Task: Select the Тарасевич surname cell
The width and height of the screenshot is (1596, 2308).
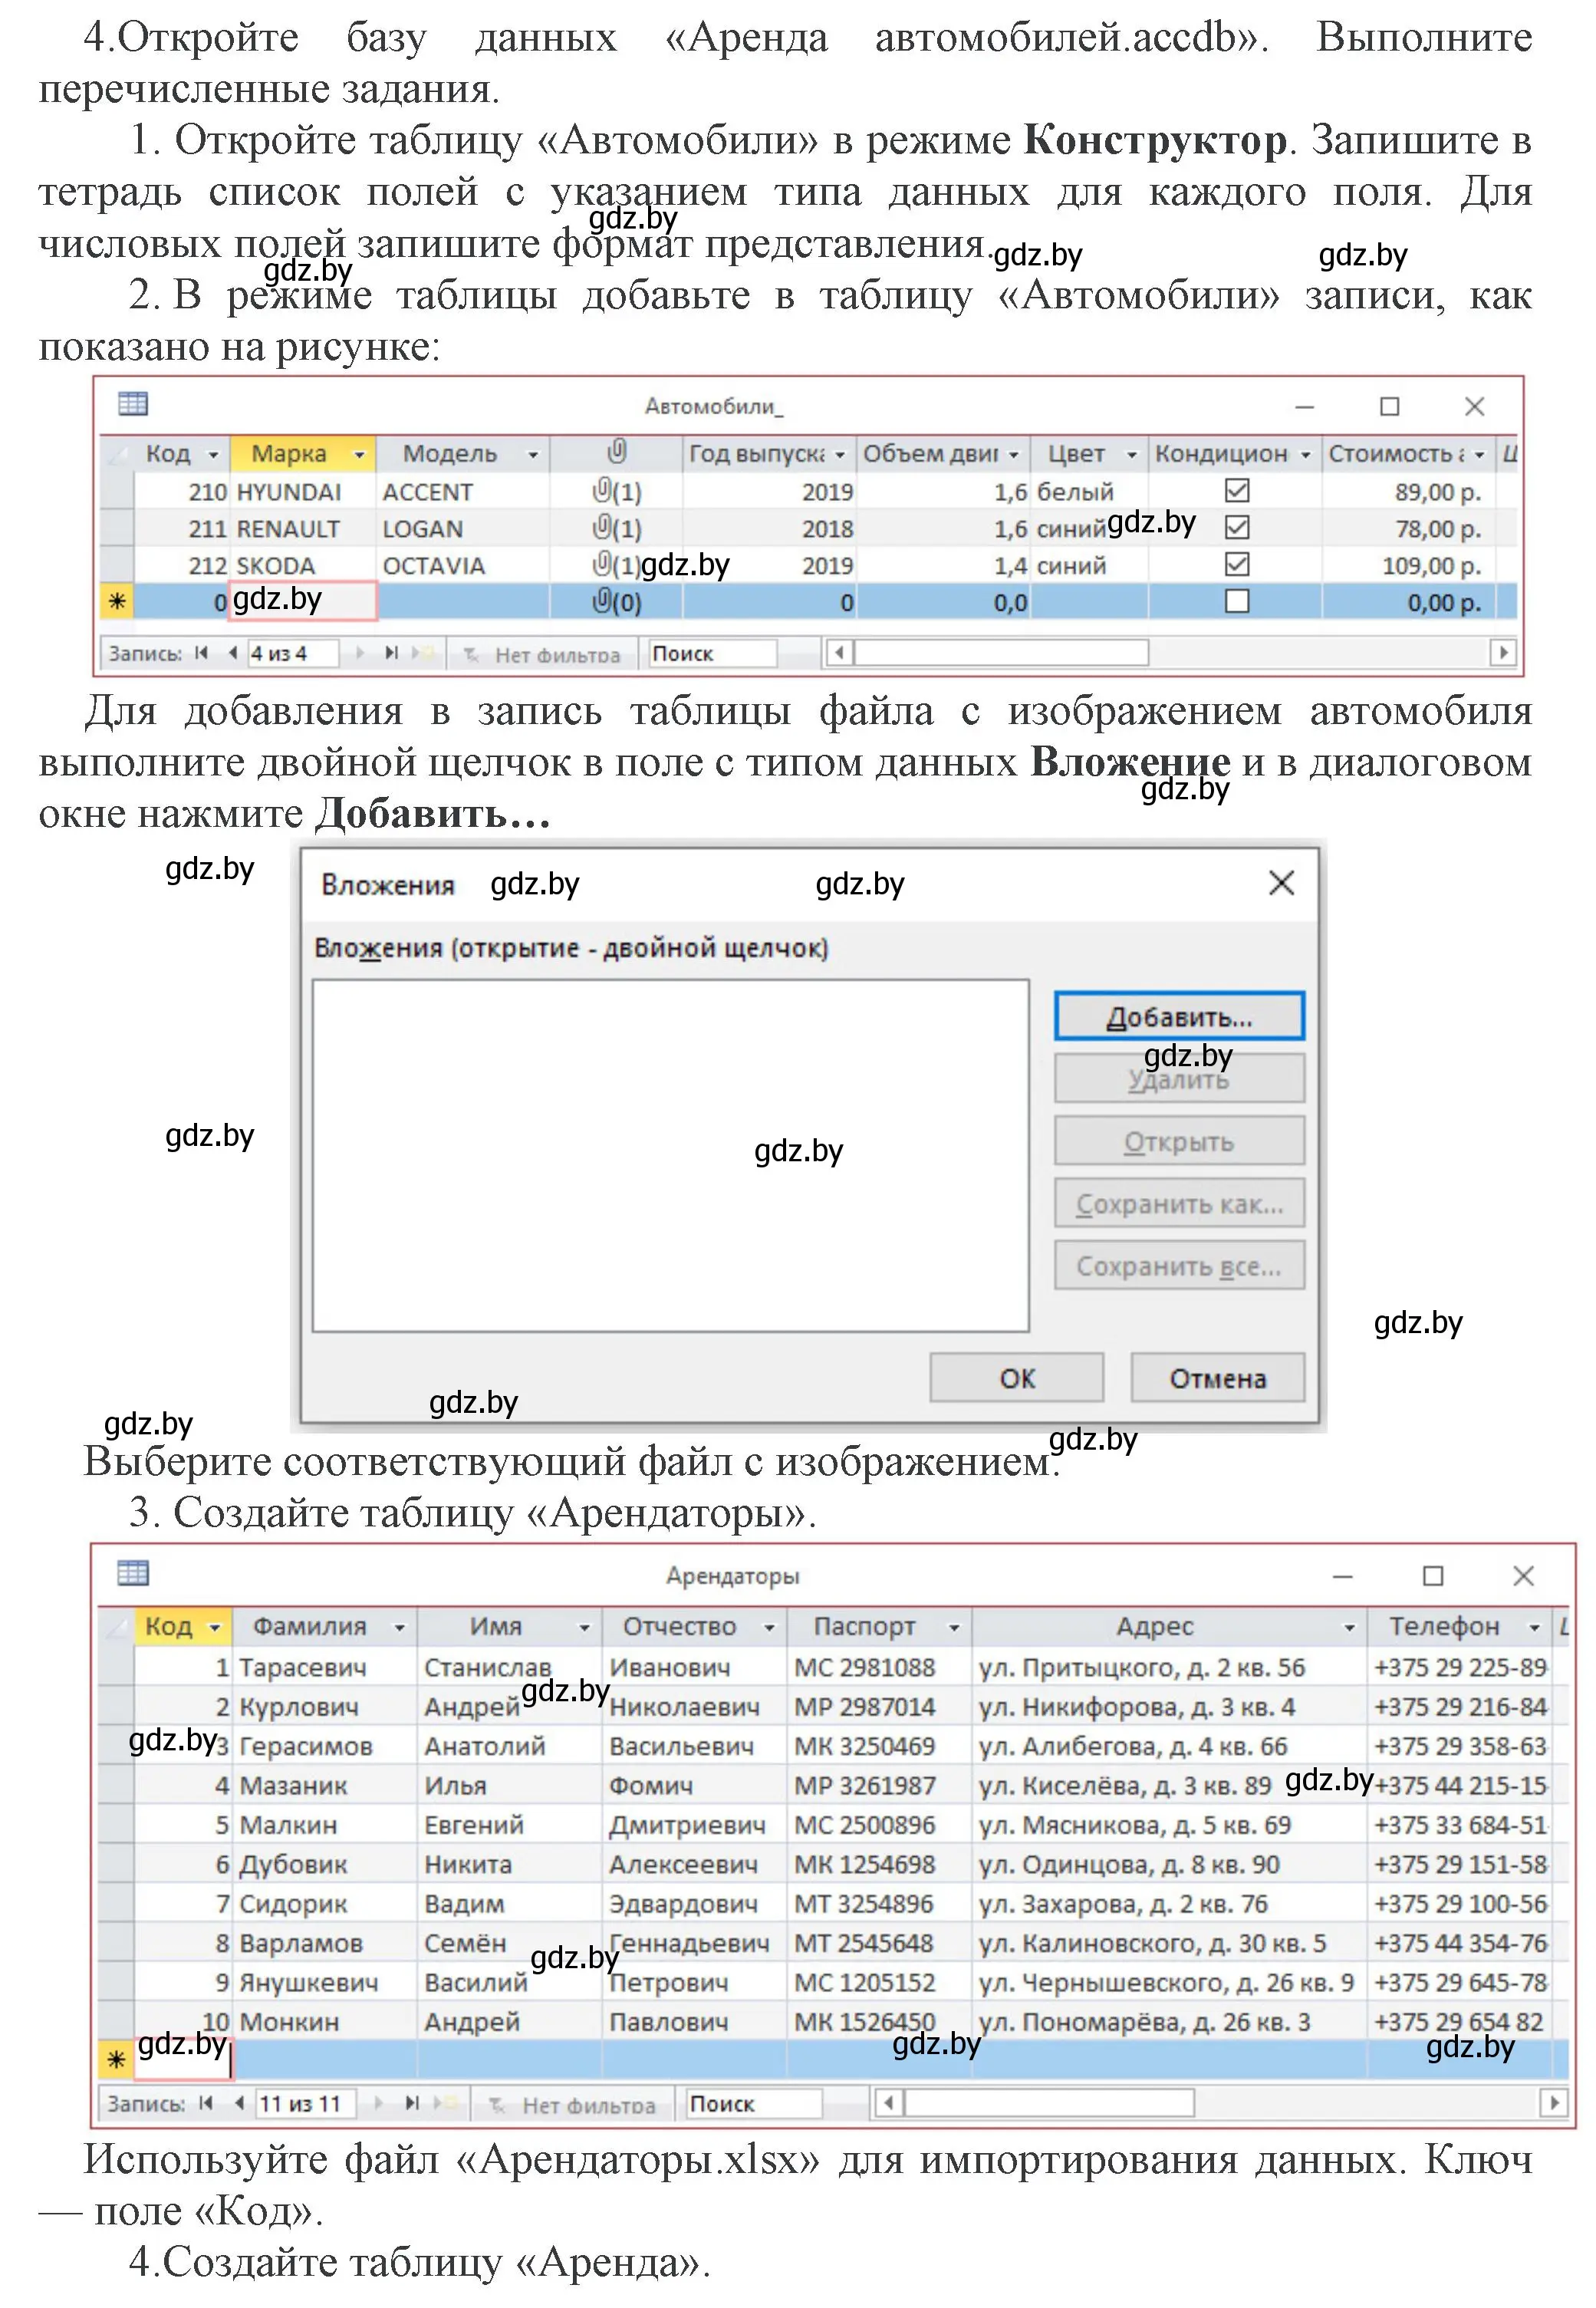Action: [324, 1668]
